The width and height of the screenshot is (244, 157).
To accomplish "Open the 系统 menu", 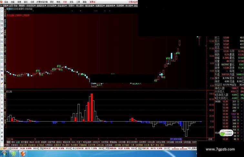I will point(6,2).
